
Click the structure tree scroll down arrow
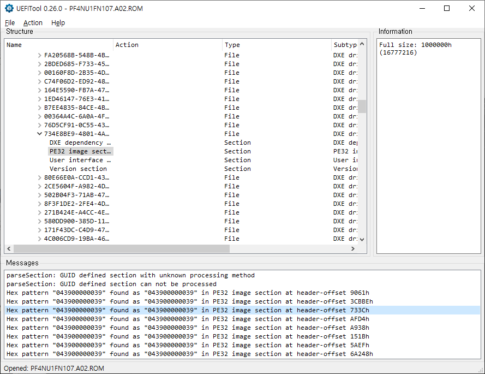coord(362,239)
